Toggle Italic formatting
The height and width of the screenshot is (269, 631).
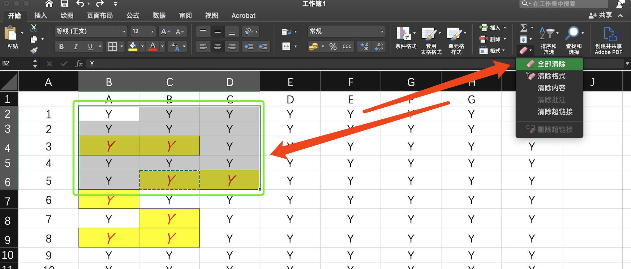[76, 47]
